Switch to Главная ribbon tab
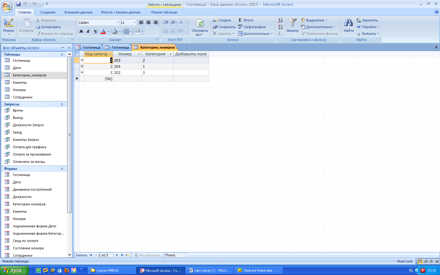The height and width of the screenshot is (275, 440). pyautogui.click(x=25, y=12)
